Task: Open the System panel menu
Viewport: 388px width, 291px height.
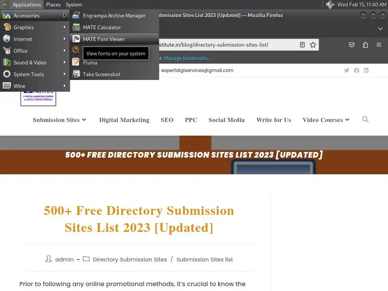Action: (74, 5)
